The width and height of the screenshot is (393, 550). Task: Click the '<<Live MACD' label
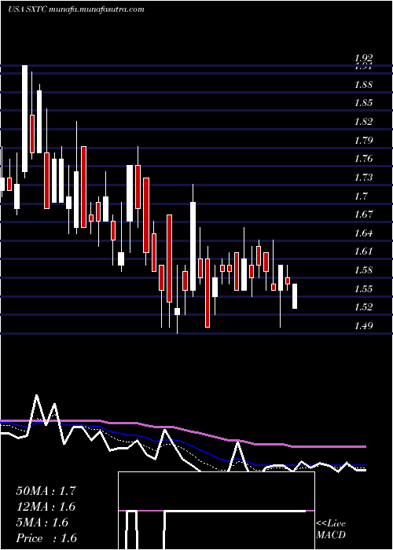(331, 530)
